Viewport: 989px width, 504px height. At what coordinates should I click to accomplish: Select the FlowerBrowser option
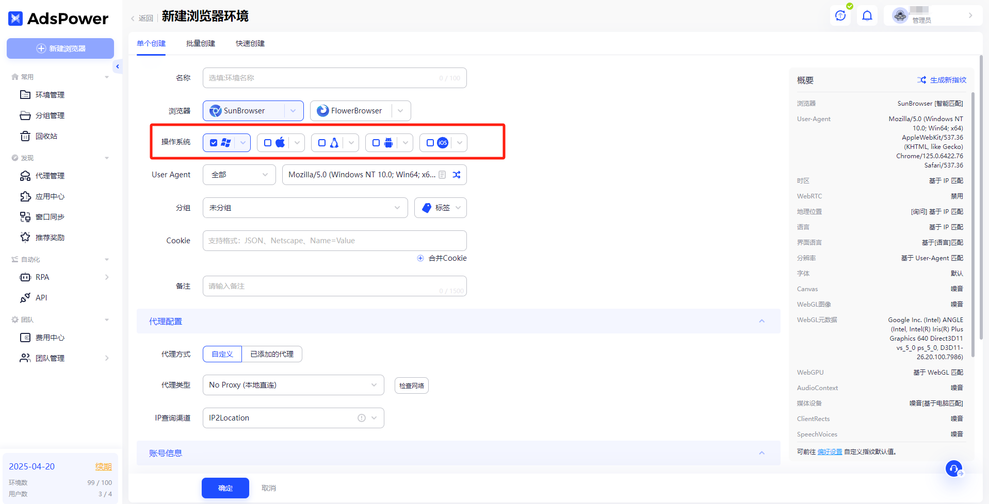[351, 111]
